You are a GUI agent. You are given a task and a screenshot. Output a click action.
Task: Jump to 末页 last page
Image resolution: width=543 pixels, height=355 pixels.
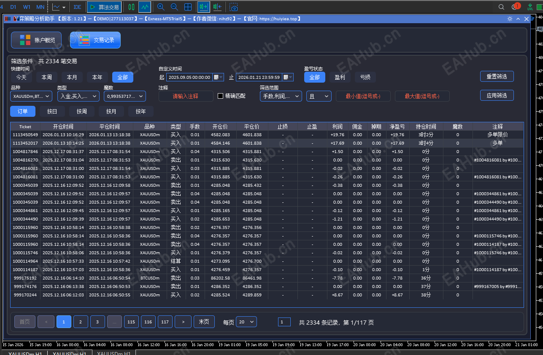coord(204,322)
